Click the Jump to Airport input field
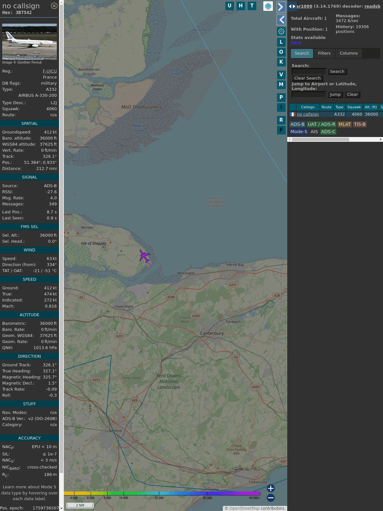The width and height of the screenshot is (383, 511). pos(309,95)
